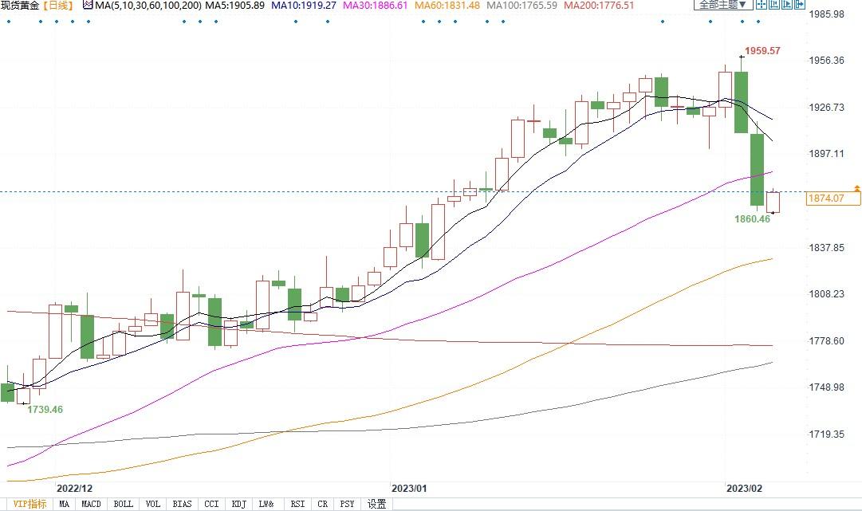
Task: Click the 日线 period label
Action: pyautogui.click(x=57, y=6)
